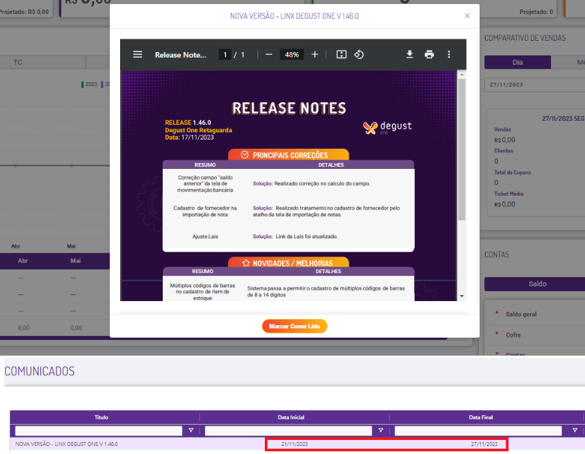Click the Título filter text box
Image resolution: width=585 pixels, height=454 pixels.
[99, 431]
